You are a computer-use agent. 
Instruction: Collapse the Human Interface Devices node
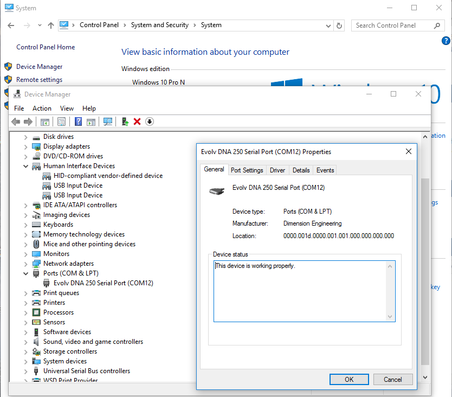[x=25, y=166]
